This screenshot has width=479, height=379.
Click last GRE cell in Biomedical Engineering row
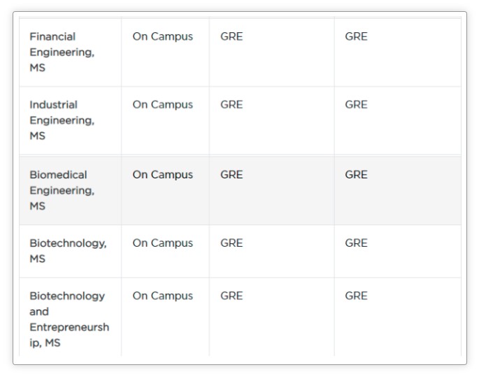(x=356, y=175)
